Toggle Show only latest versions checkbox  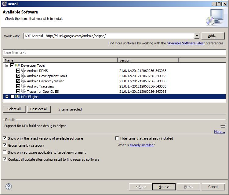point(5,138)
